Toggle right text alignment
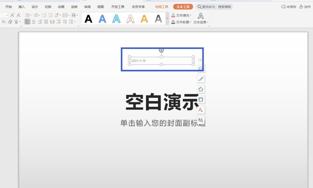 coord(40,21)
